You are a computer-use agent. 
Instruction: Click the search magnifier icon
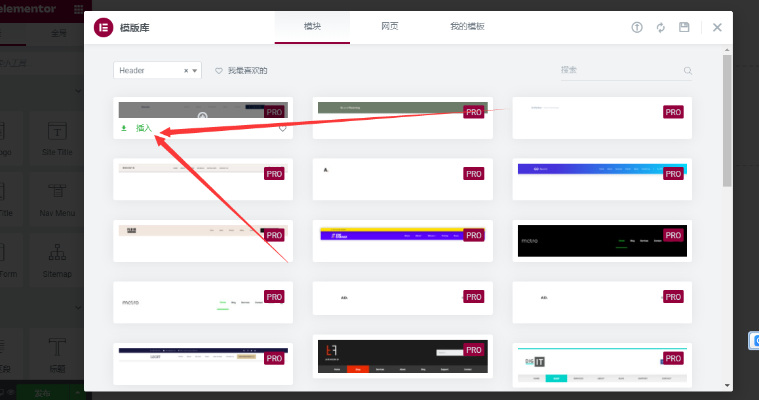[x=687, y=70]
